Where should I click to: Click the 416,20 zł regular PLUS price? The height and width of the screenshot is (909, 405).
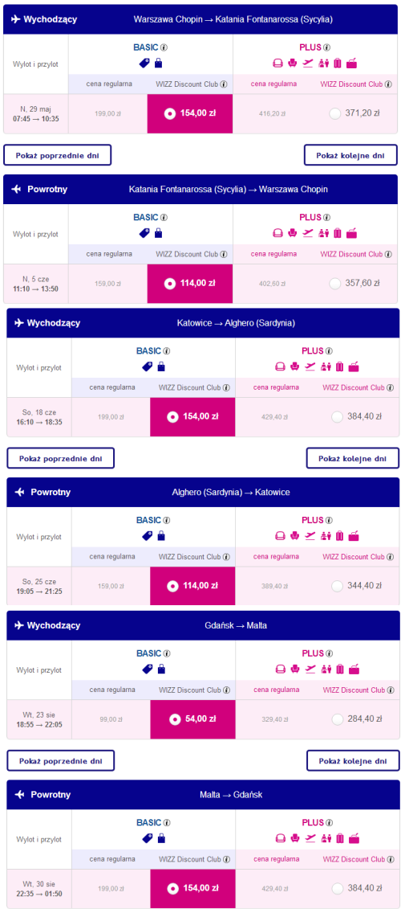tap(272, 113)
